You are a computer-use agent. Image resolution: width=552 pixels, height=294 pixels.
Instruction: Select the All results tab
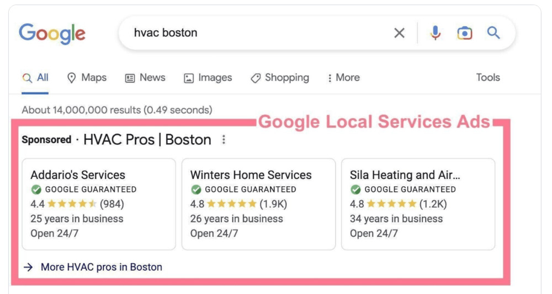tap(35, 78)
